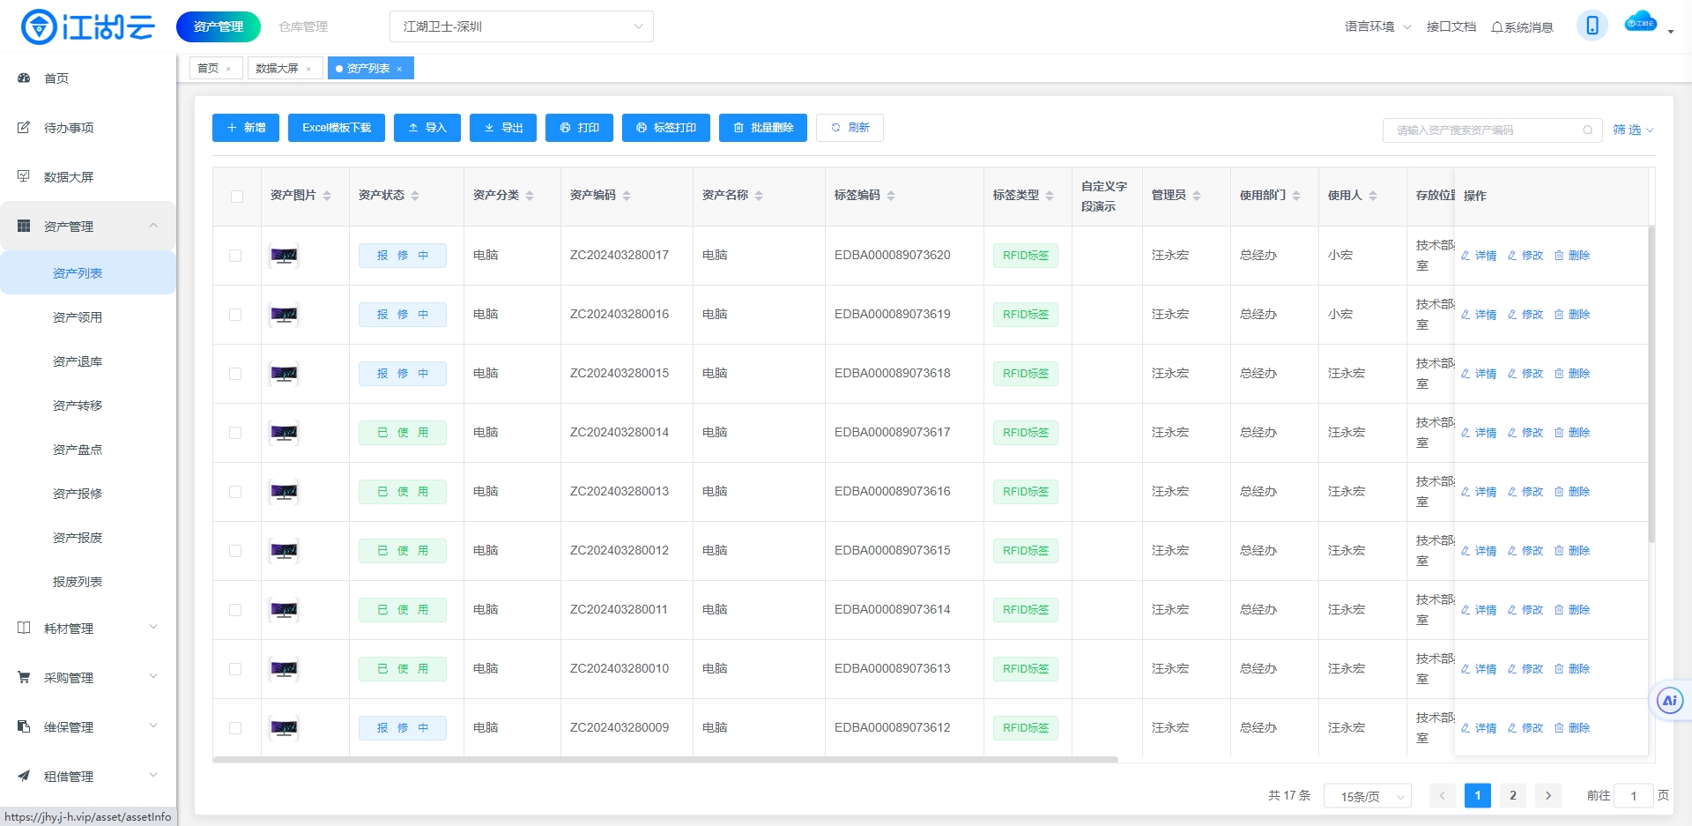Open the 江湖卫士-深圳 organization dropdown
Image resolution: width=1692 pixels, height=826 pixels.
point(522,26)
